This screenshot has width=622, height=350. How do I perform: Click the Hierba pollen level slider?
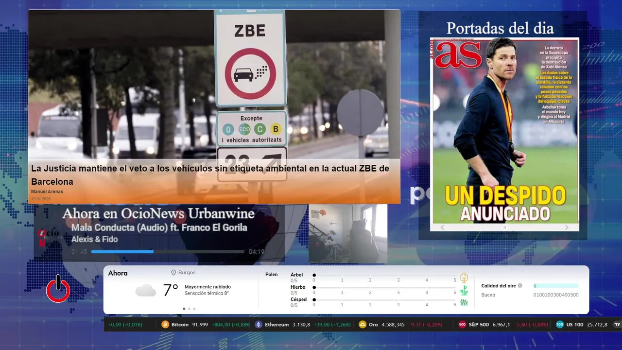(x=384, y=288)
